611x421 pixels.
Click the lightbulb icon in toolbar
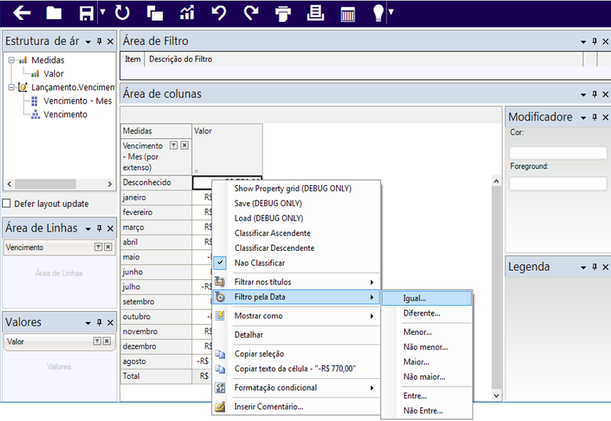point(378,13)
